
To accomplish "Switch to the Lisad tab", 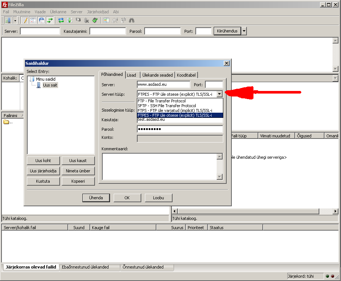I will (x=132, y=75).
